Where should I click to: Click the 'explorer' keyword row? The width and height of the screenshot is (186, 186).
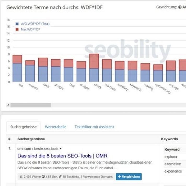pyautogui.click(x=171, y=157)
